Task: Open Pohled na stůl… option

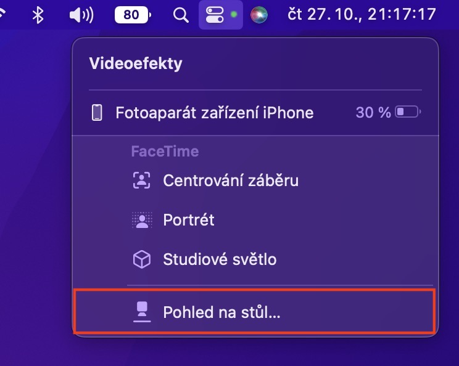Action: click(x=221, y=313)
